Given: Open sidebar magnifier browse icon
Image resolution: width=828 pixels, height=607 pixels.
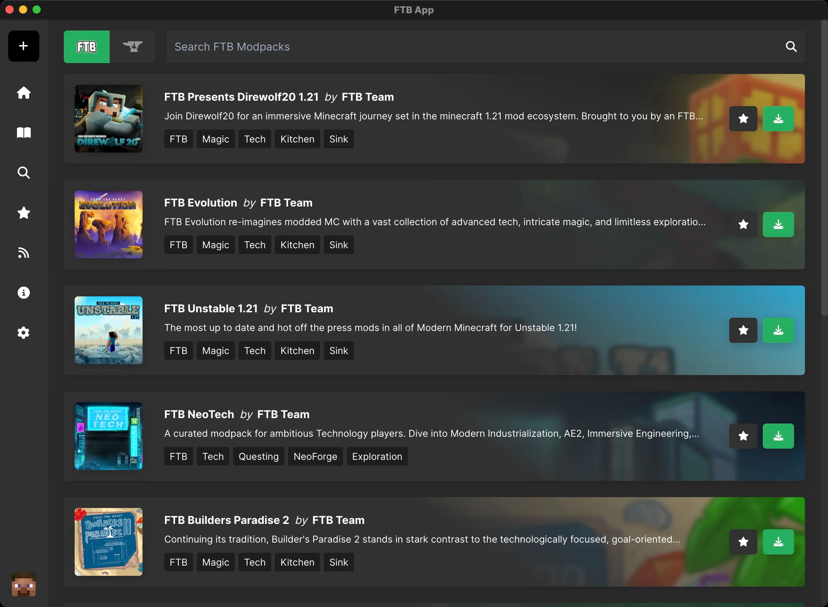Looking at the screenshot, I should pos(23,173).
